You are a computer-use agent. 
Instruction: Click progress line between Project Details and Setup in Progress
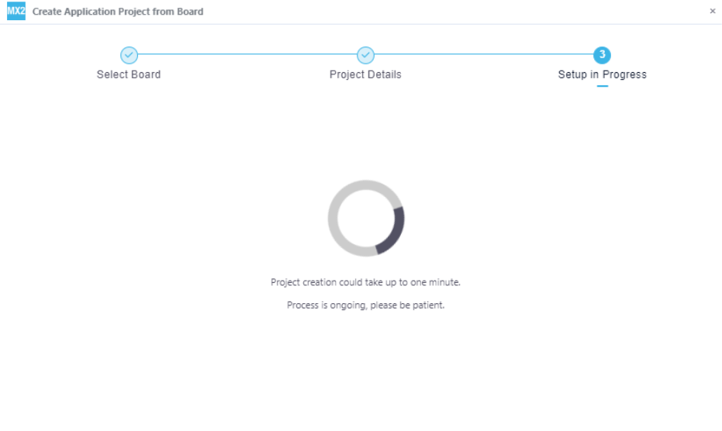(x=484, y=54)
